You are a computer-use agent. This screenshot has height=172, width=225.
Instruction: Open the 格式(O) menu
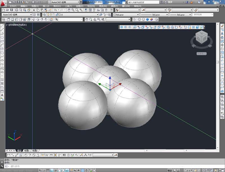click(57, 6)
